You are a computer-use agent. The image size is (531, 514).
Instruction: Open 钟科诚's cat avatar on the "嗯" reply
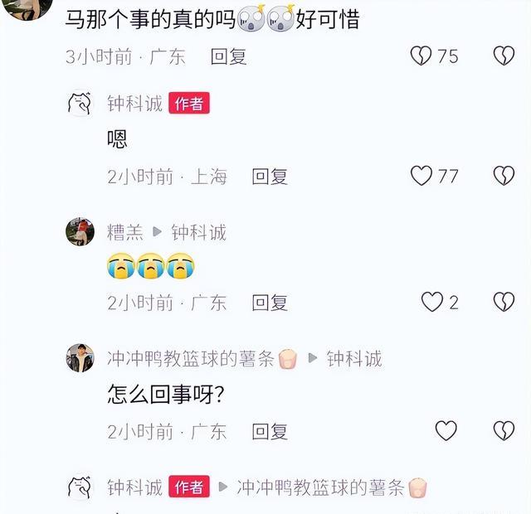(80, 103)
